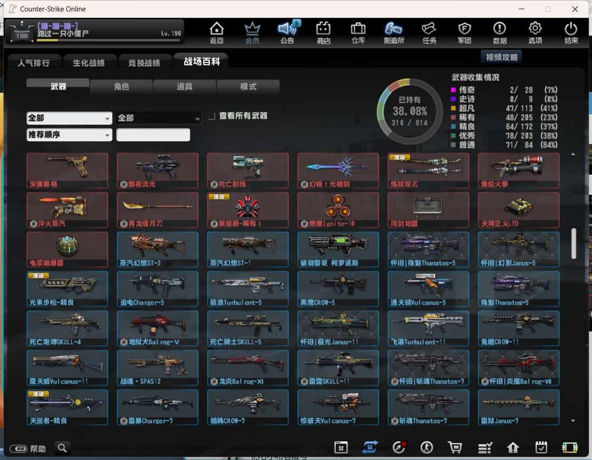
Task: Switch to the 道具 sub-tab
Action: (185, 87)
